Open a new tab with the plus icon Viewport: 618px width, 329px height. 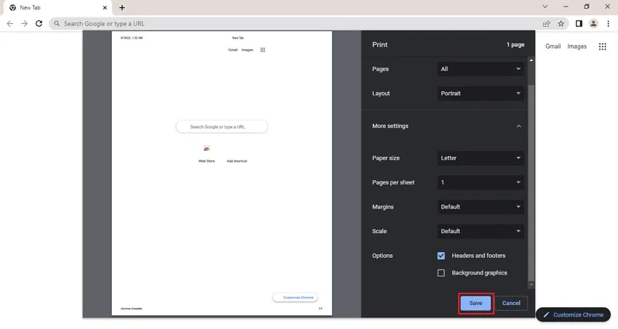coord(122,7)
